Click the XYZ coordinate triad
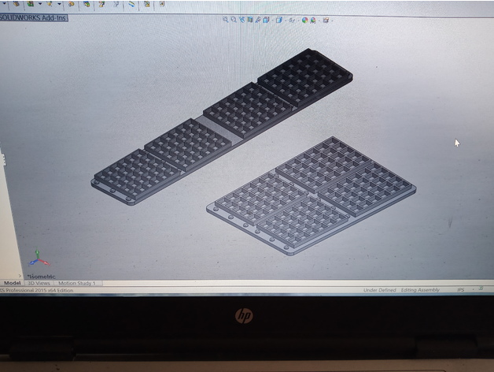 click(38, 259)
